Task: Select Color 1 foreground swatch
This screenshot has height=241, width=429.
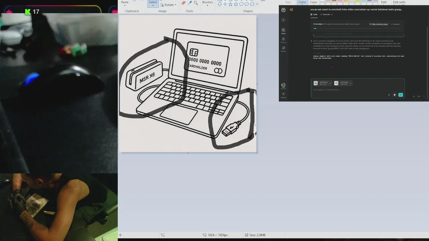Action: pyautogui.click(x=302, y=3)
